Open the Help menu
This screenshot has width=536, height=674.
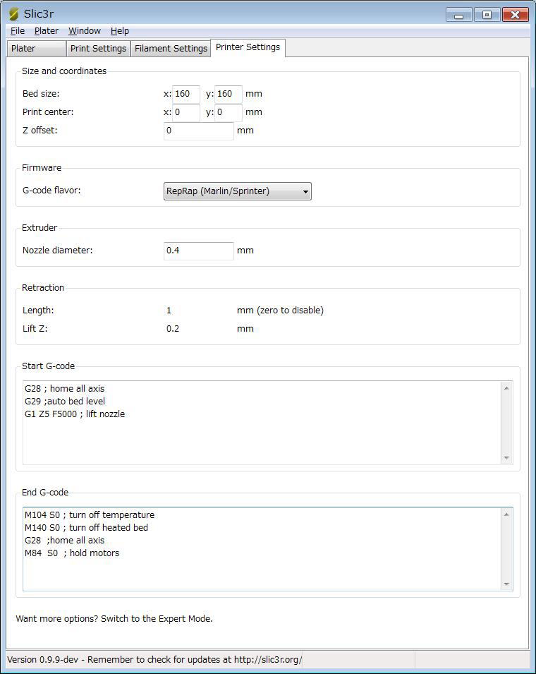pos(120,31)
